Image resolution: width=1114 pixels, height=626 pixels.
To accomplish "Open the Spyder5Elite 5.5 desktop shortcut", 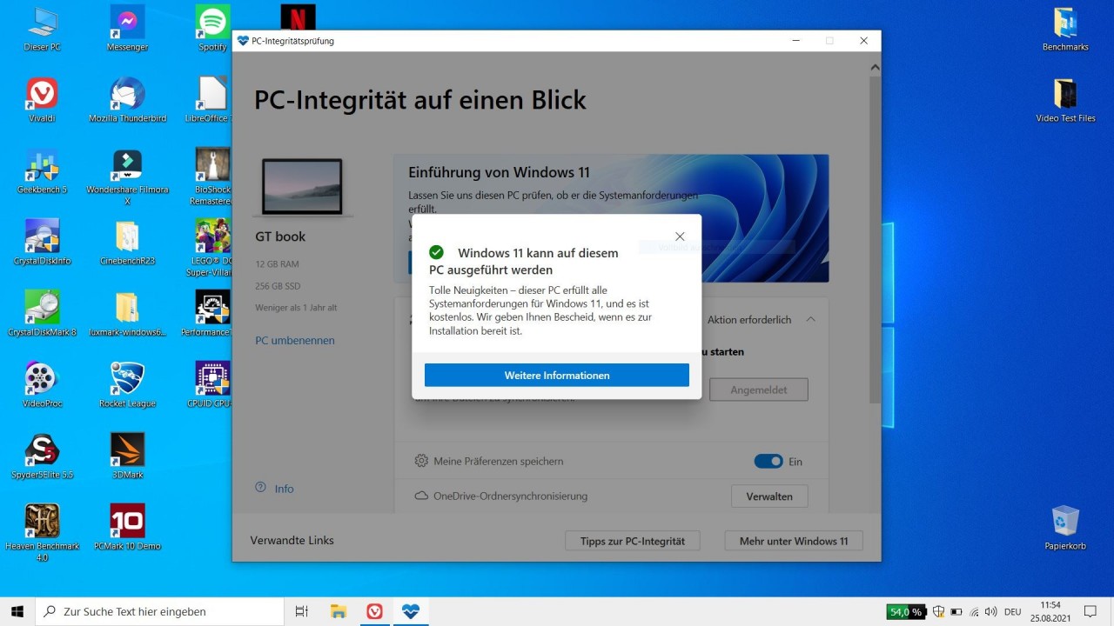I will coord(42,456).
